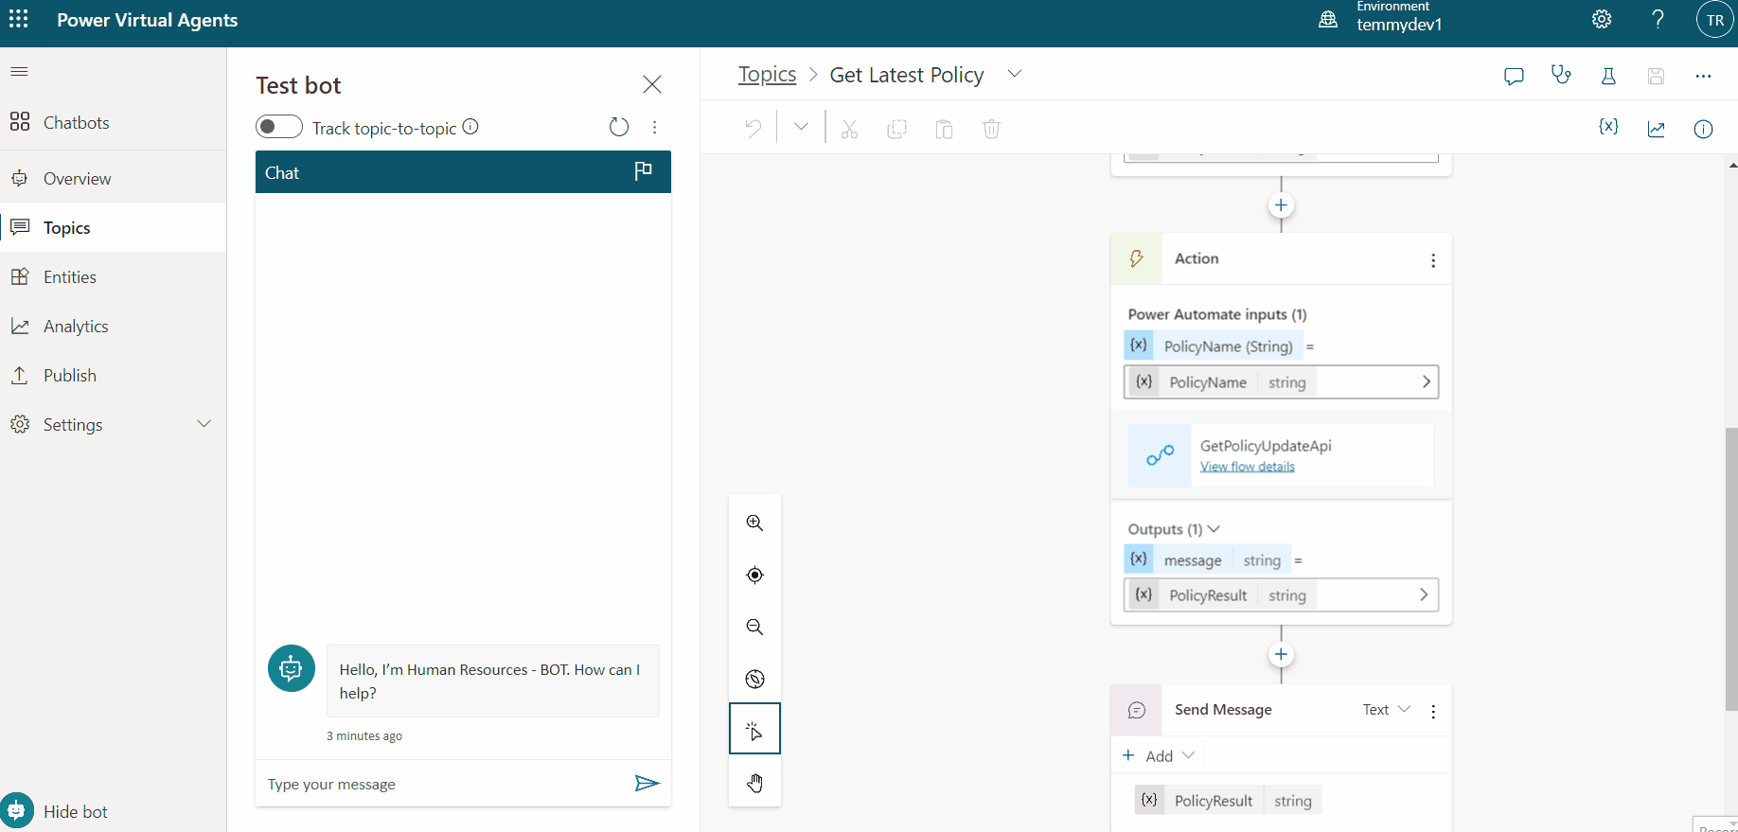Activate the canvas selection pointer tool
The image size is (1738, 832).
click(x=754, y=729)
